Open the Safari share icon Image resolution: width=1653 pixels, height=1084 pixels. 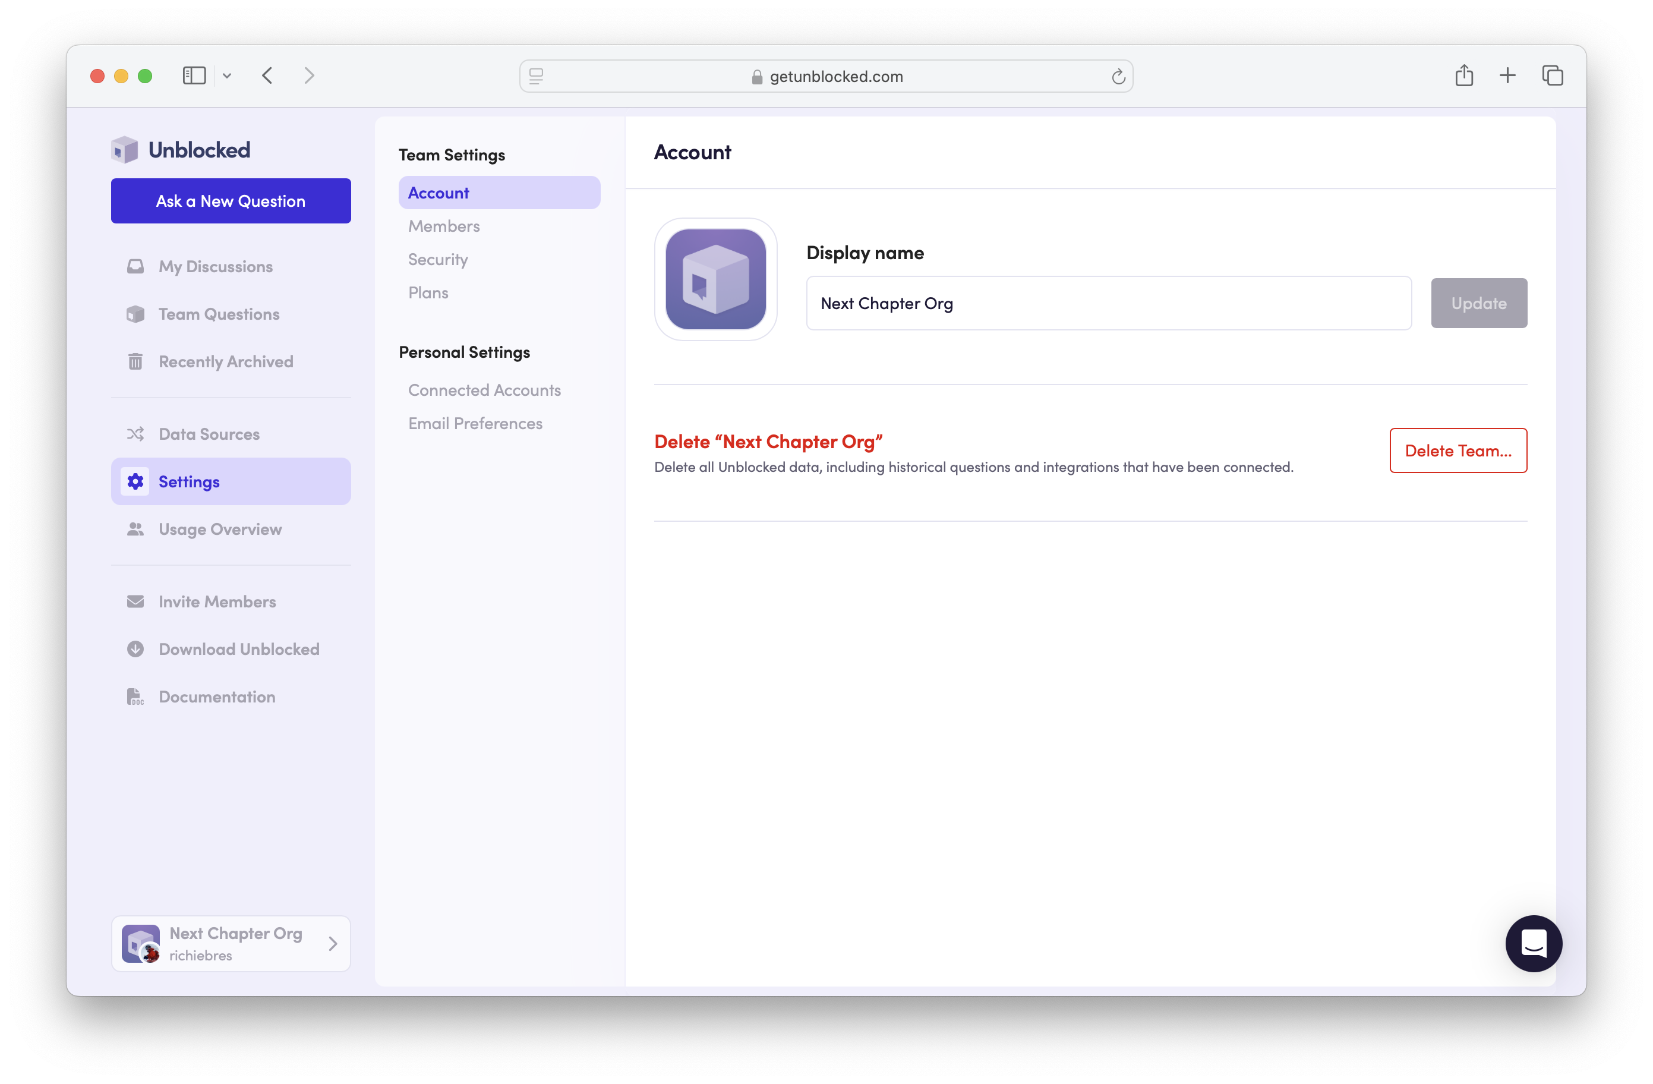click(x=1464, y=75)
